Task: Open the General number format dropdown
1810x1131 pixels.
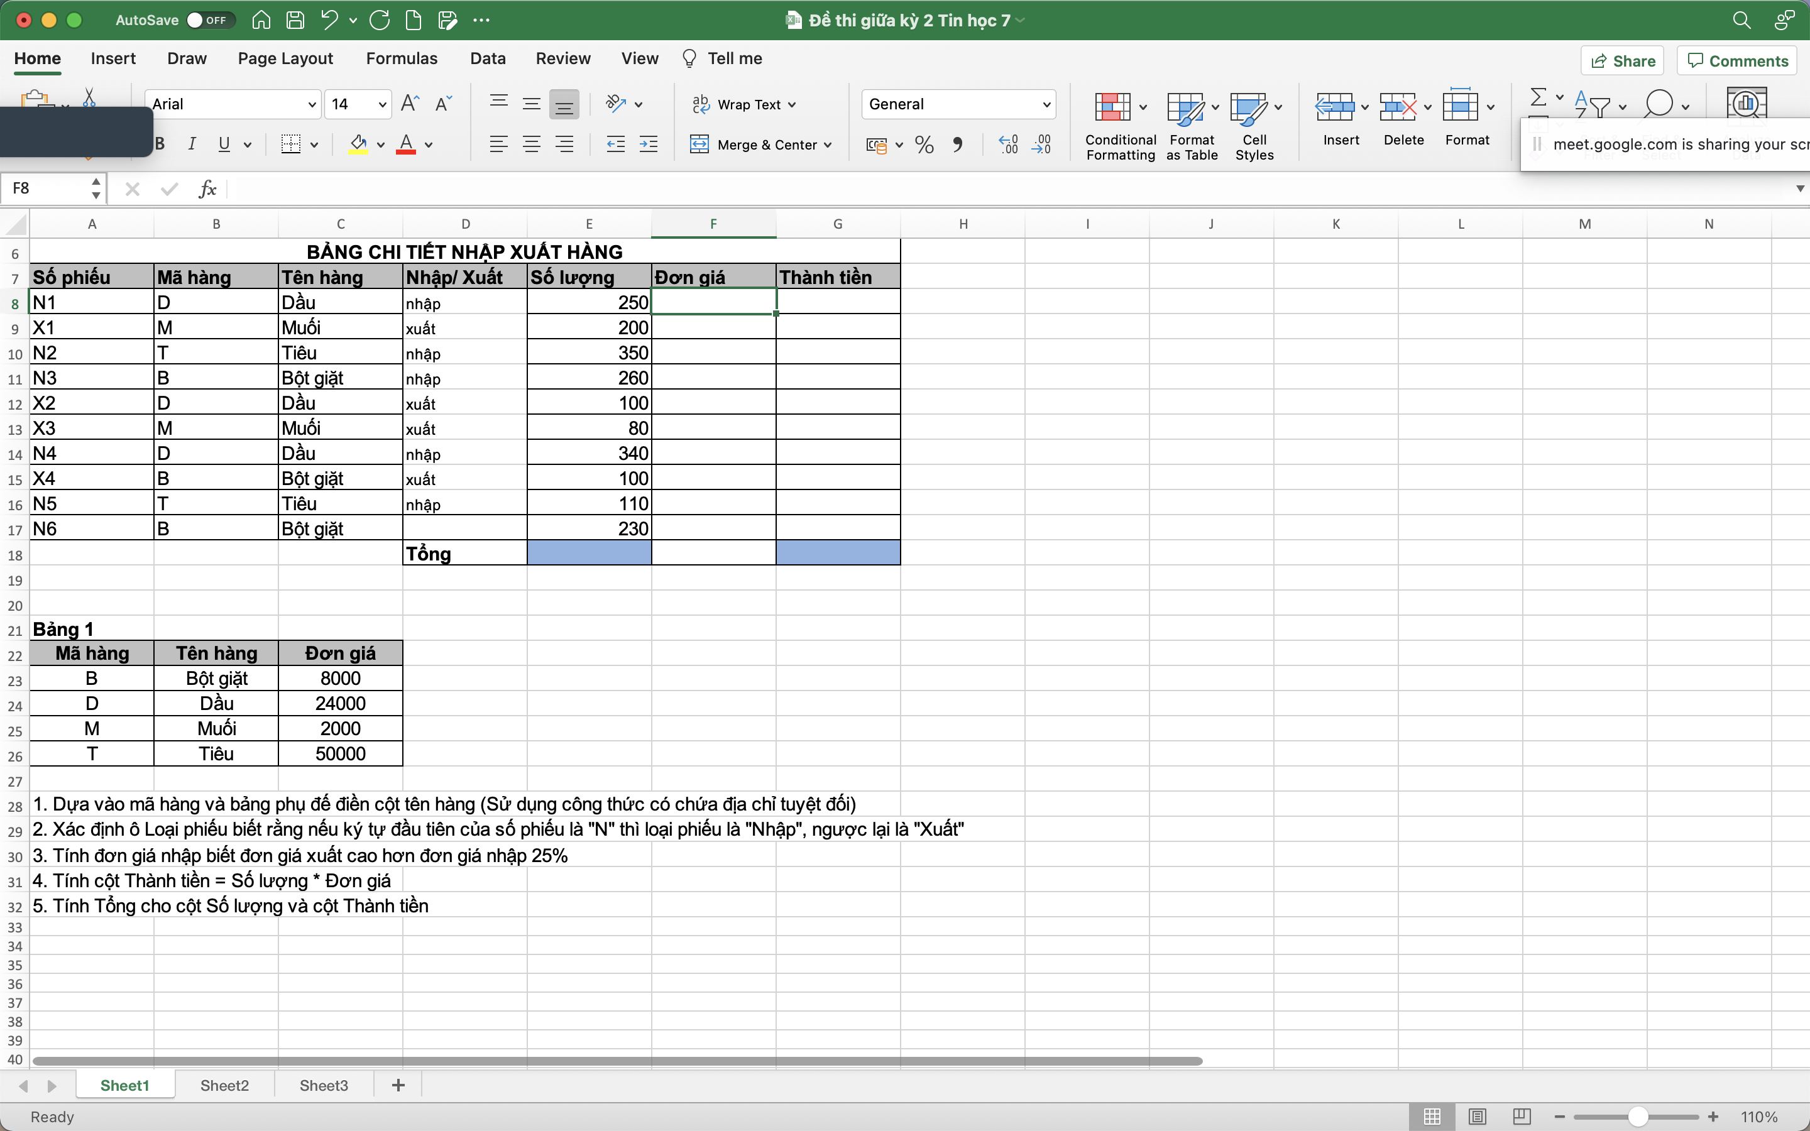Action: tap(1046, 105)
